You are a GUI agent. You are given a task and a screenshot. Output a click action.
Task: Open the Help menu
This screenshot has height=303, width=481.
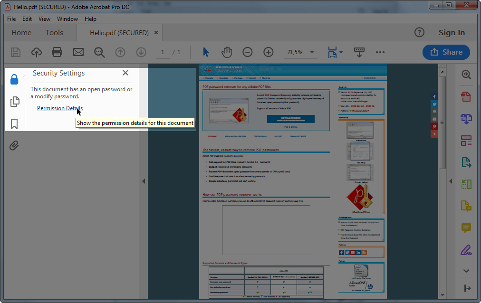pyautogui.click(x=90, y=19)
